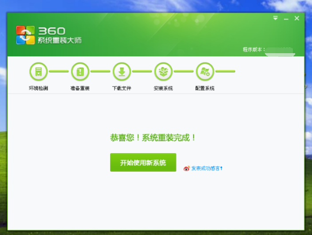Viewport: 312px width, 235px height.
Task: Click the 程序版本 version label
Action: 253,50
